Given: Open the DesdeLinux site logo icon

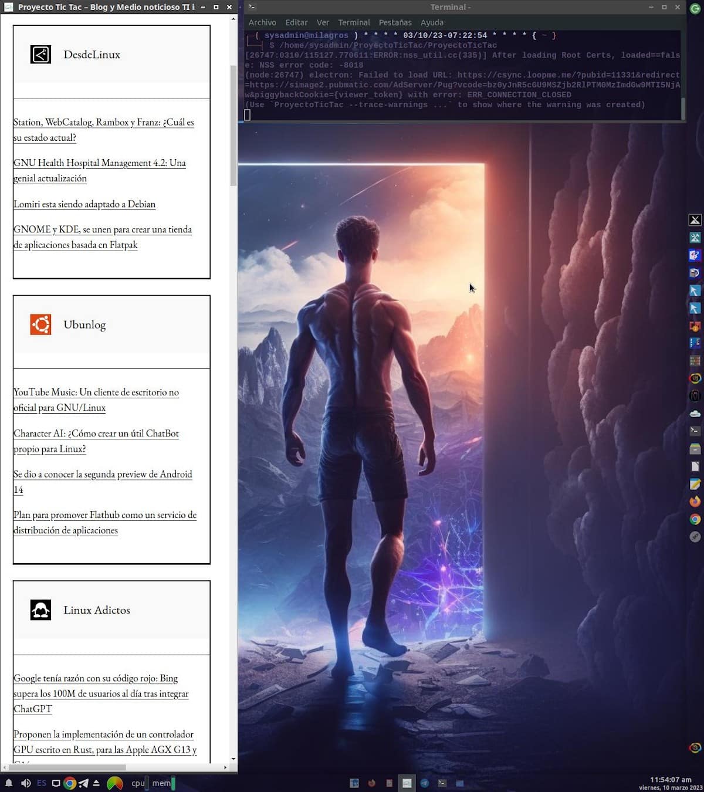Looking at the screenshot, I should (40, 54).
